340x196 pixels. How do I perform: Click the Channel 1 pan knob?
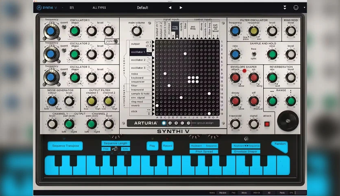pos(69,124)
